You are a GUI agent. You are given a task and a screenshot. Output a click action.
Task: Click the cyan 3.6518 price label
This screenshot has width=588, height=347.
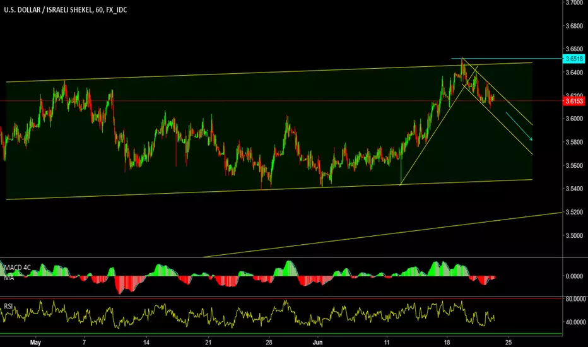573,59
